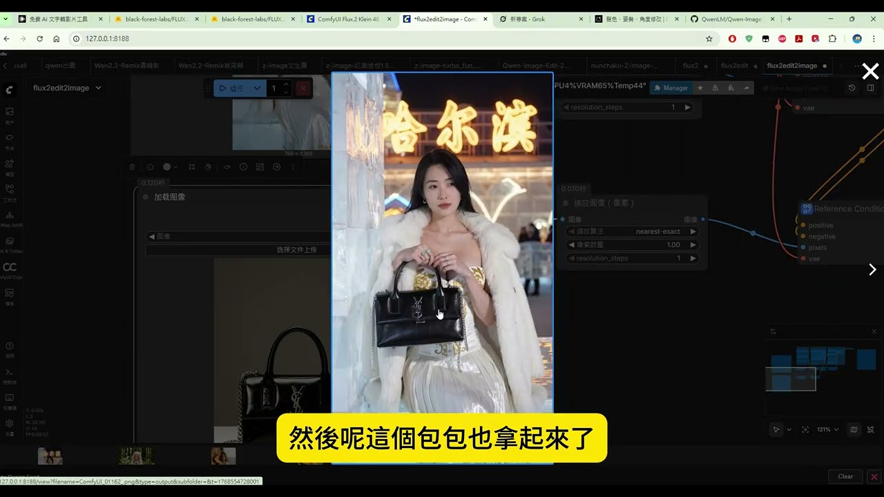Open the Help icon in the sidebar

click(x=10, y=349)
